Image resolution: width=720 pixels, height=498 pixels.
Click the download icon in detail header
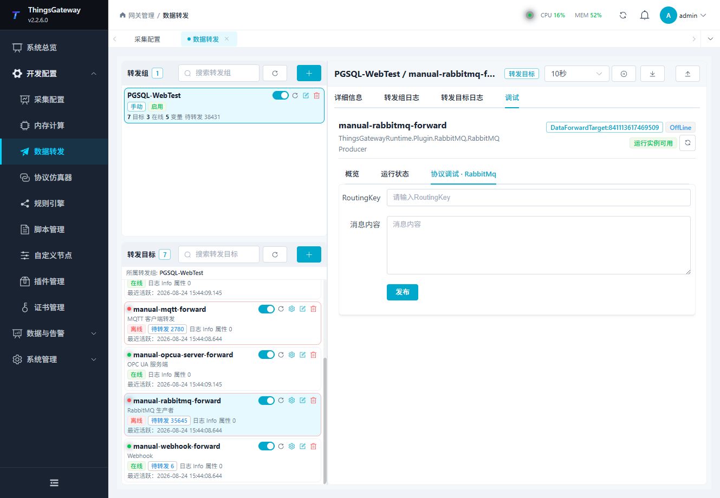tap(652, 74)
